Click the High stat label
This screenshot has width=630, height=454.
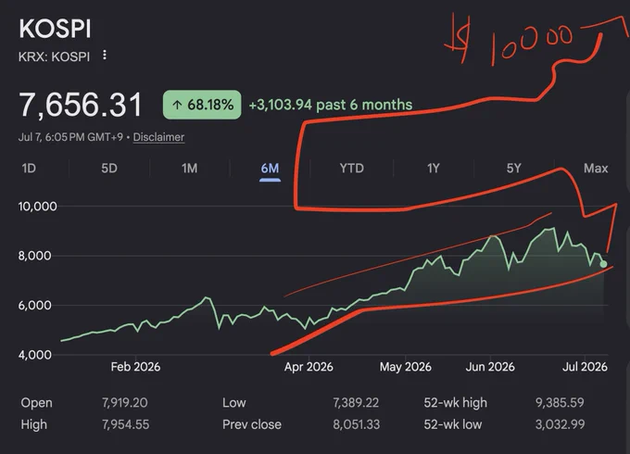pyautogui.click(x=33, y=424)
